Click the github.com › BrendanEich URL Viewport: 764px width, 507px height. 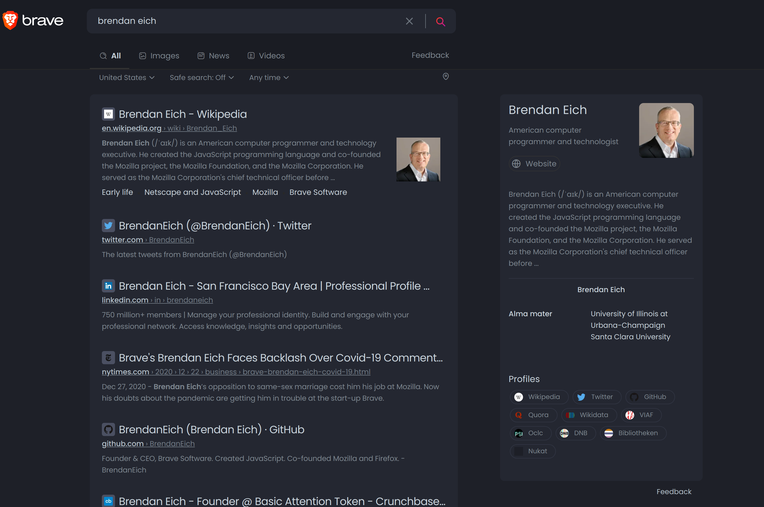point(148,444)
